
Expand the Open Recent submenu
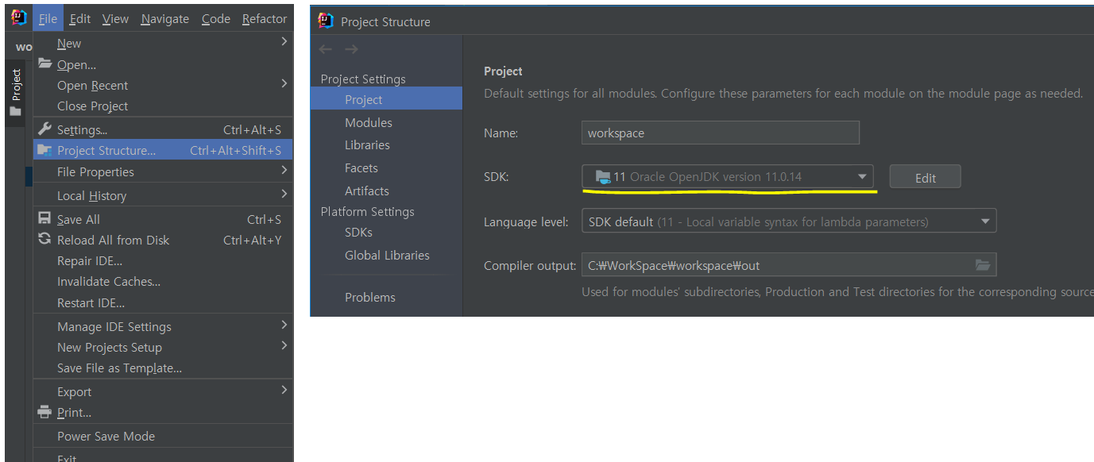[x=163, y=85]
